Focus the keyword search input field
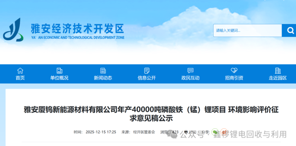 coord(247,31)
